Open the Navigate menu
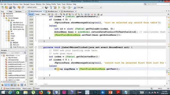This screenshot has width=170, height=95. click(x=27, y=4)
